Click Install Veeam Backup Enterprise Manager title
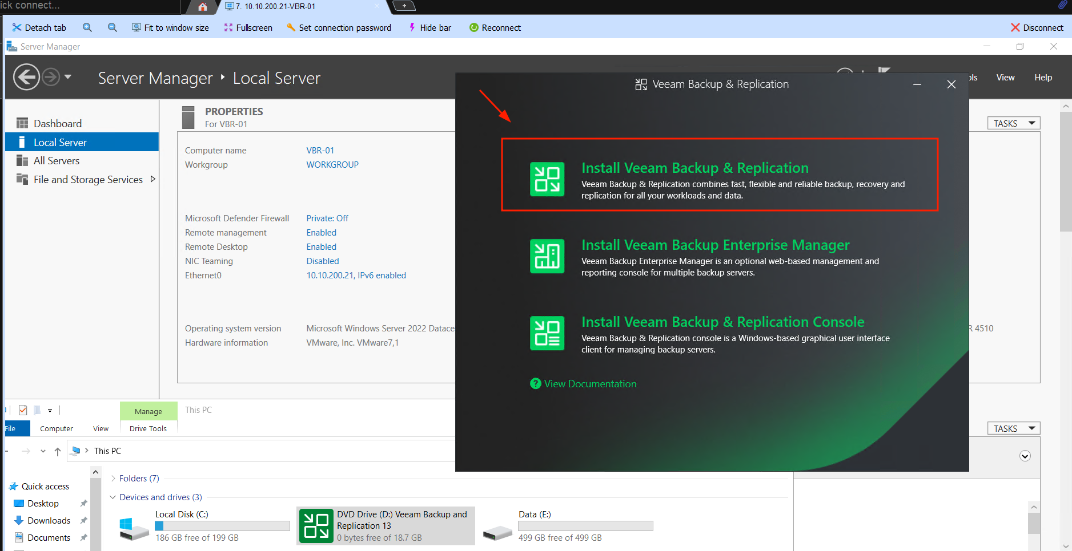1072x551 pixels. (x=716, y=245)
